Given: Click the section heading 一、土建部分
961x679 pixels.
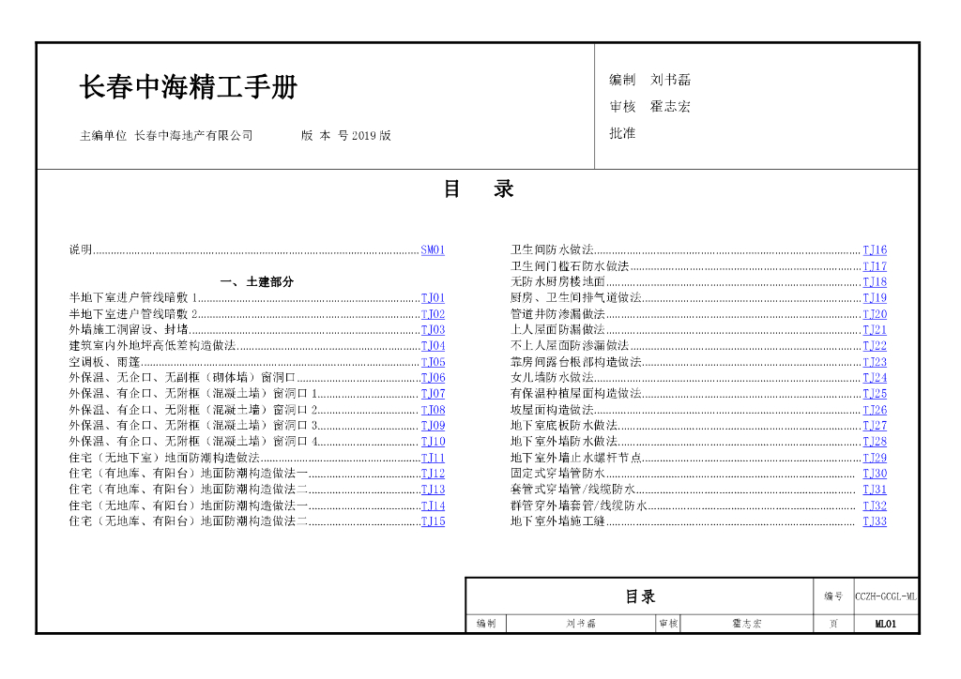Looking at the screenshot, I should tap(257, 281).
